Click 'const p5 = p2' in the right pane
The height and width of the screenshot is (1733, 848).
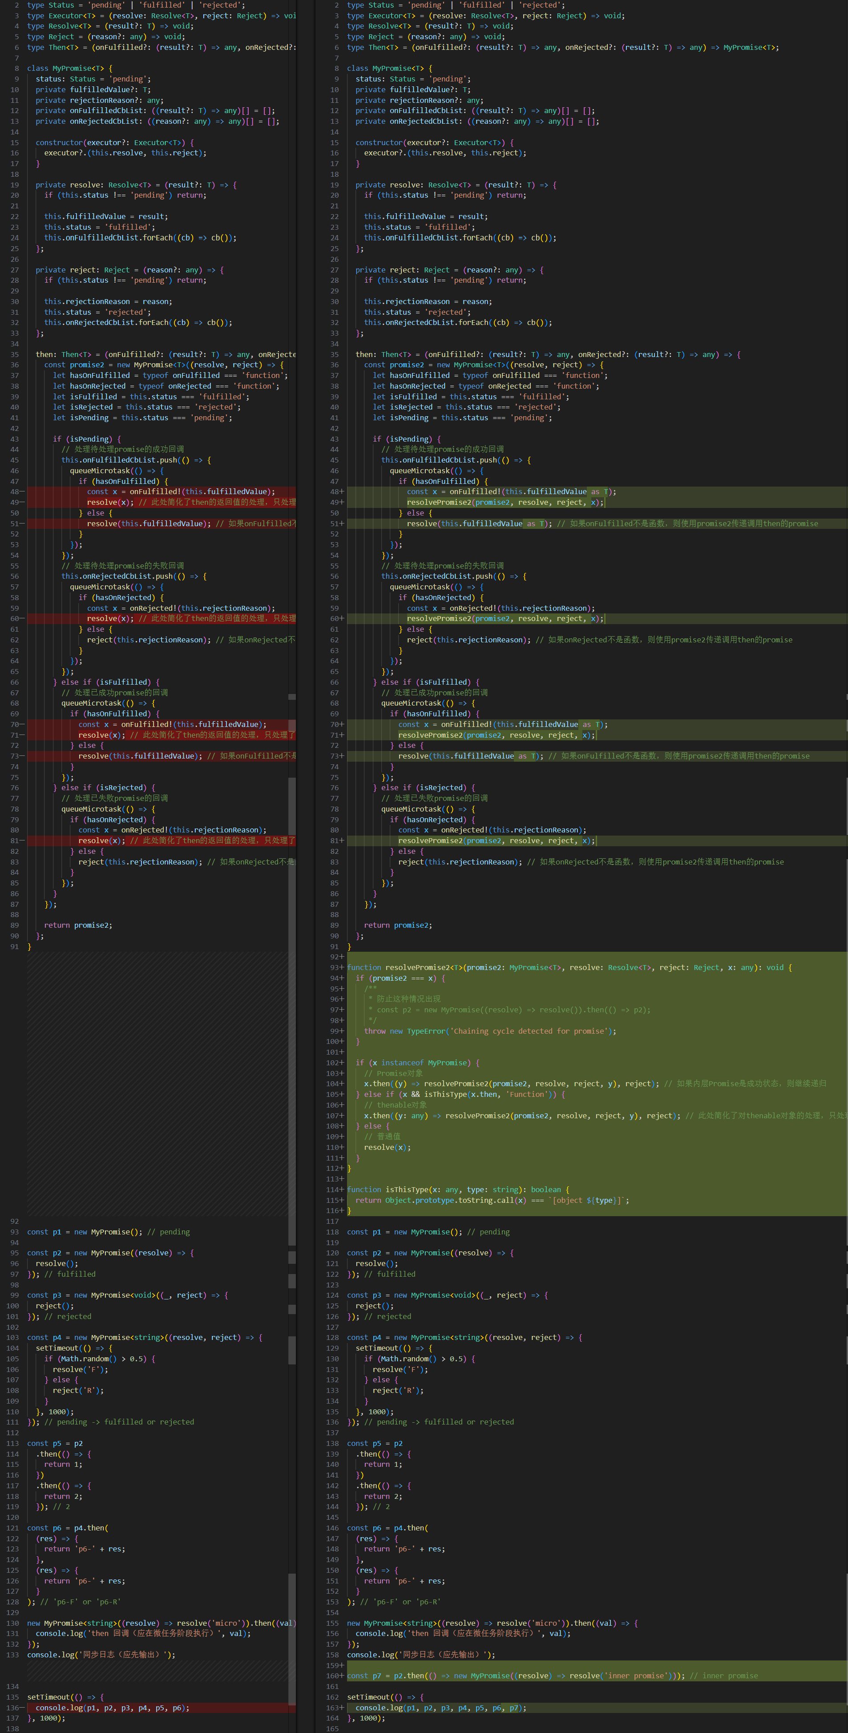pos(375,1443)
